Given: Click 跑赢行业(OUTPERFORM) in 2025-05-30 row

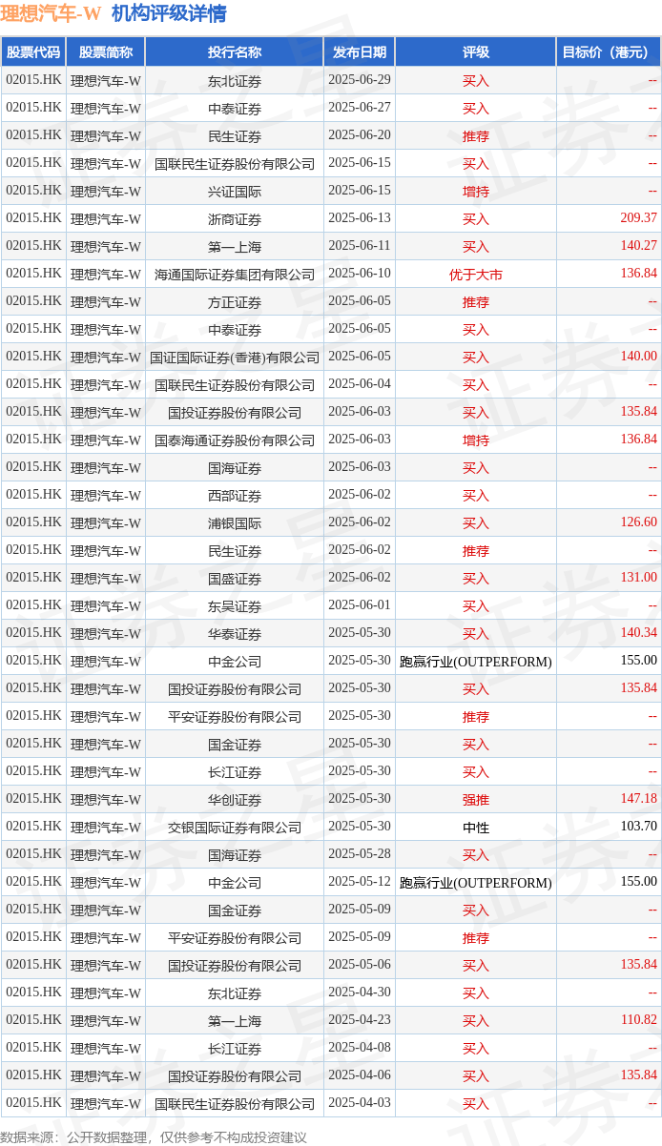Looking at the screenshot, I should point(476,662).
